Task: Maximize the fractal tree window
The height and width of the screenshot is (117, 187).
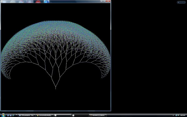Action: click(104, 1)
